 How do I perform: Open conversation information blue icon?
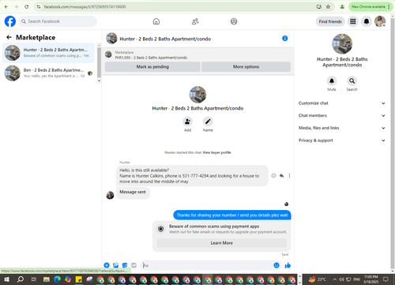pos(284,39)
